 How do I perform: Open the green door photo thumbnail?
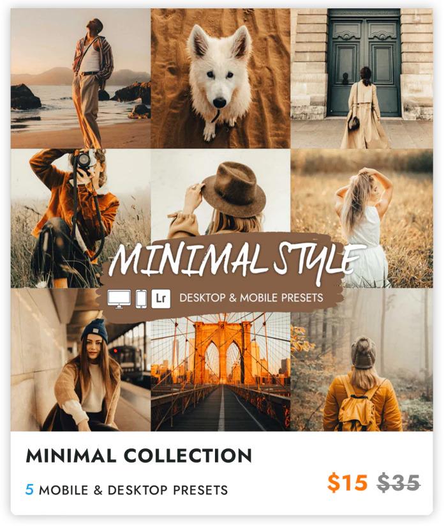click(362, 79)
